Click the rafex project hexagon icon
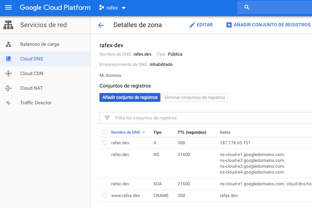Image resolution: width=312 pixels, height=208 pixels. point(101,8)
